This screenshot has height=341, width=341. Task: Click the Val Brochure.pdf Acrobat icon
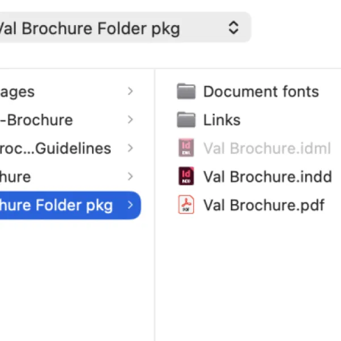pos(186,205)
